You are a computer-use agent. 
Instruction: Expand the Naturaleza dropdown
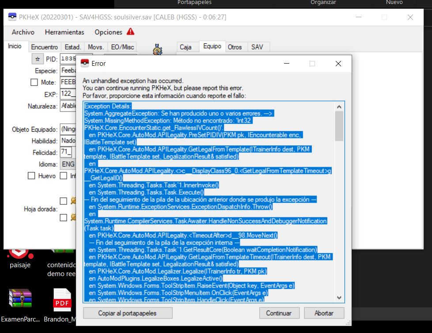click(68, 106)
